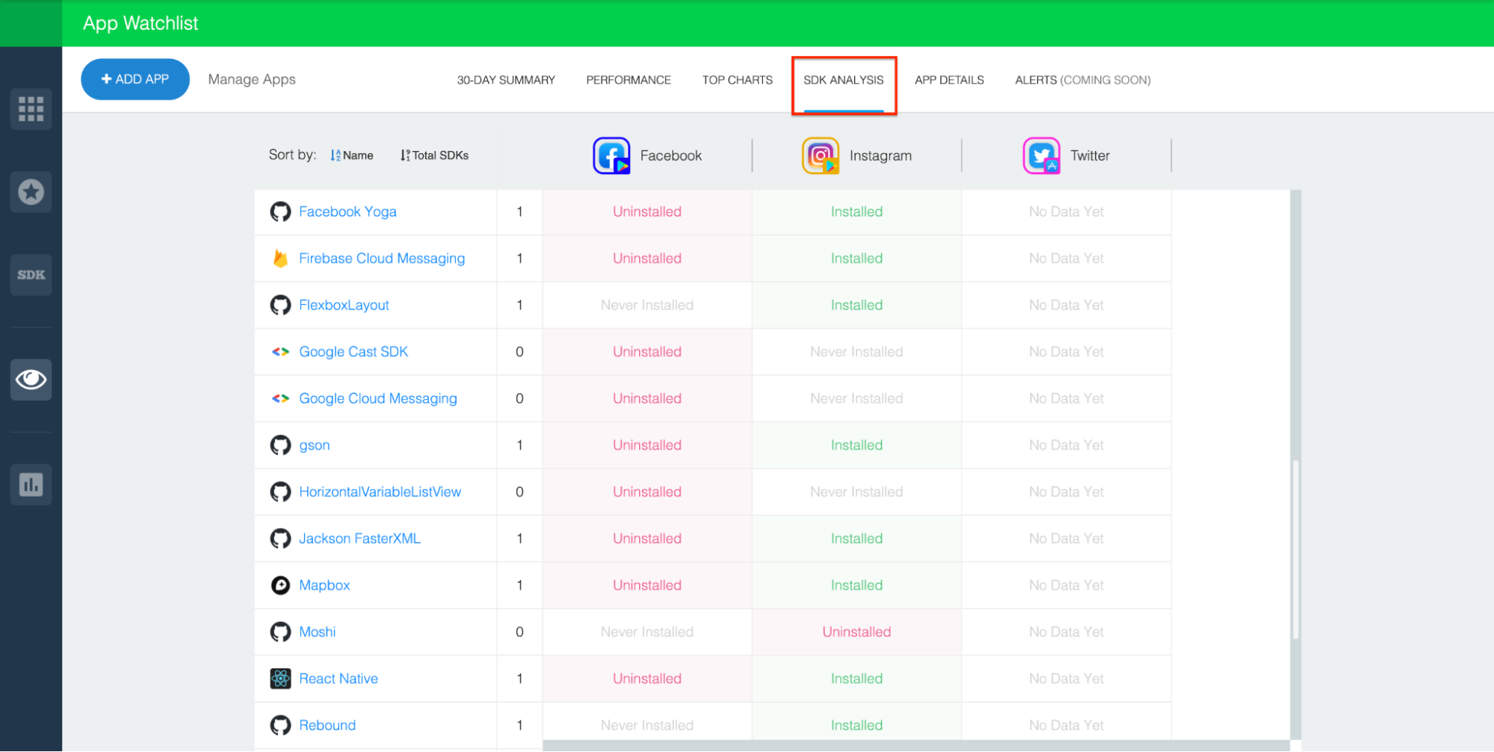Click Jackson FasterXML's Uninstalled Facebook cell
Viewport: 1494px width, 752px height.
click(x=647, y=539)
